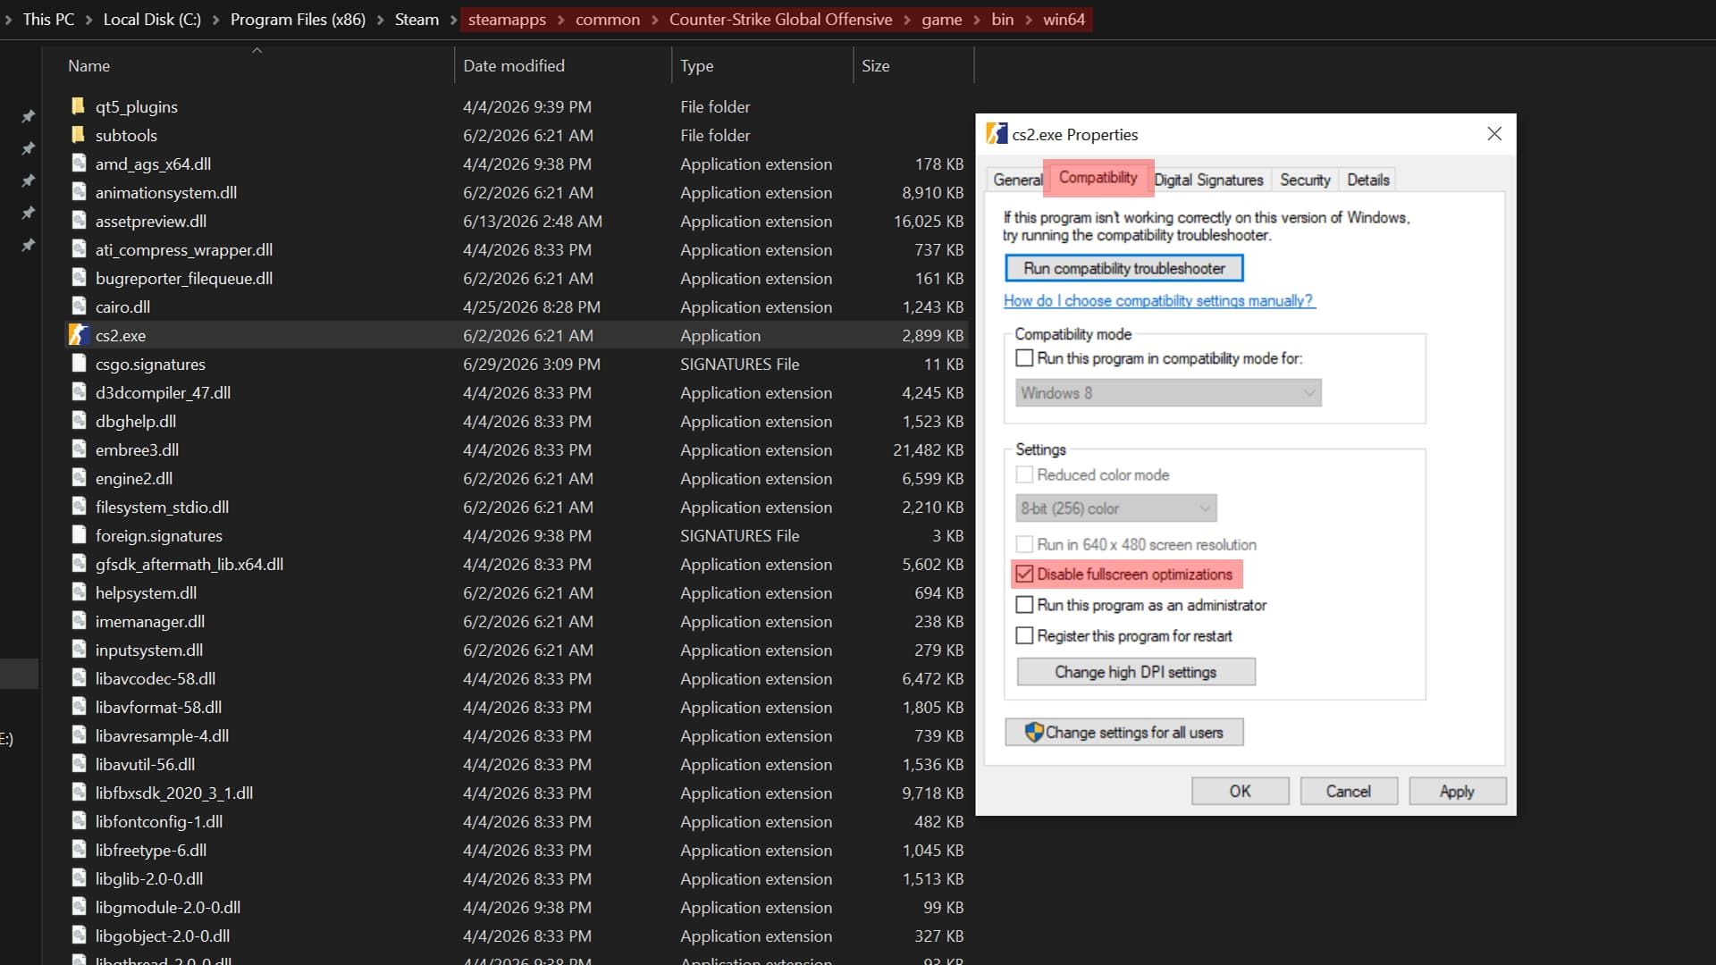Click the amd_ags_x64.dll file icon
This screenshot has width=1716, height=965.
pyautogui.click(x=79, y=164)
